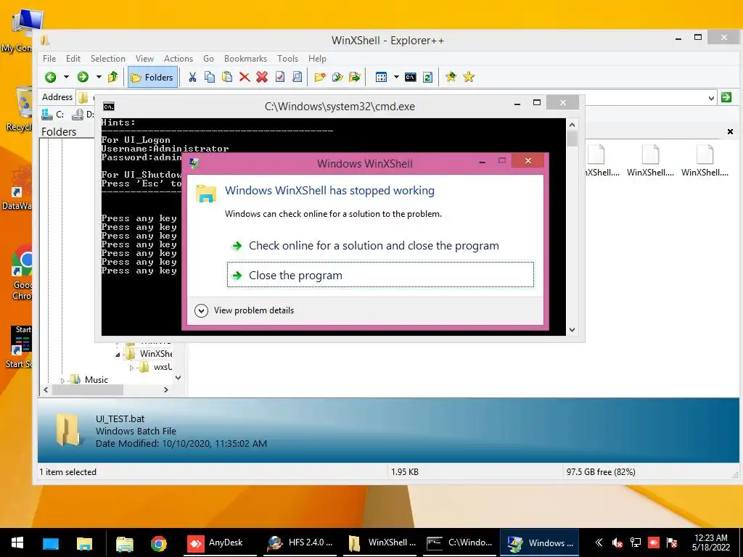Screen dimensions: 743x557
Task: Select the Music folder in tree
Action: point(97,380)
